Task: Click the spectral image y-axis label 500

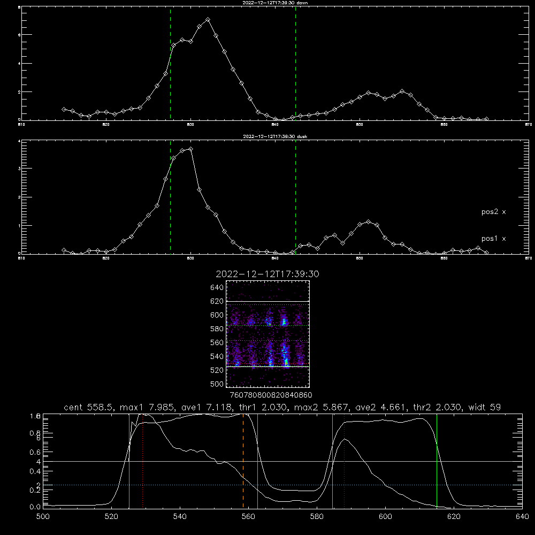Action: (217, 384)
